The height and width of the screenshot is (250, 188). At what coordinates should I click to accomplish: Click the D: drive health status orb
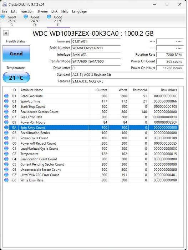point(26,16)
